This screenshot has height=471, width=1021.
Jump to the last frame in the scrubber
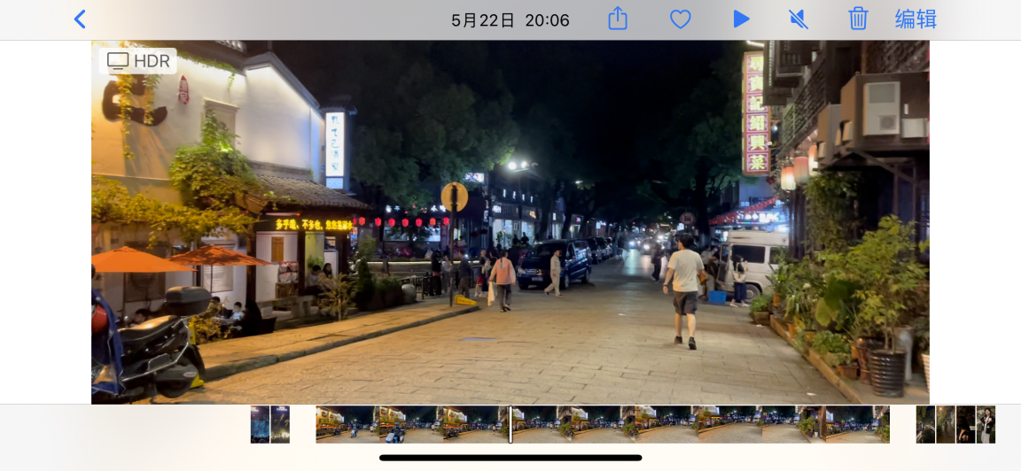click(x=881, y=424)
